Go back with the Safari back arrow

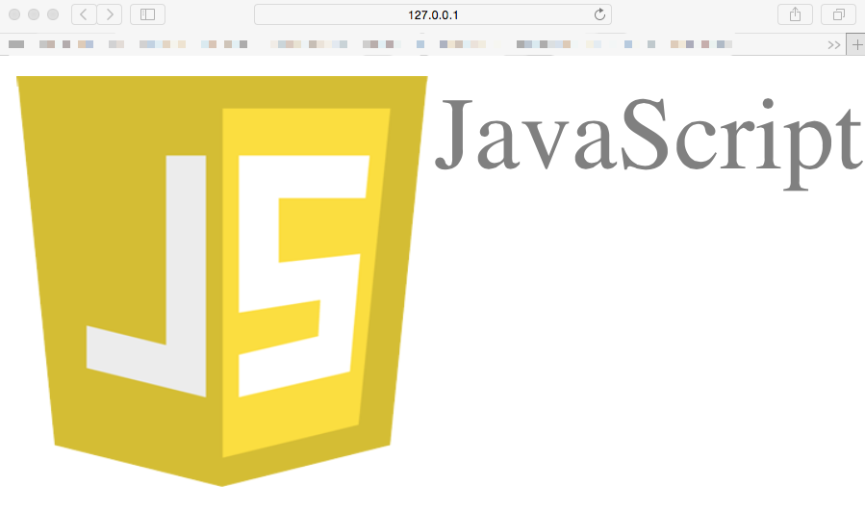[x=84, y=14]
